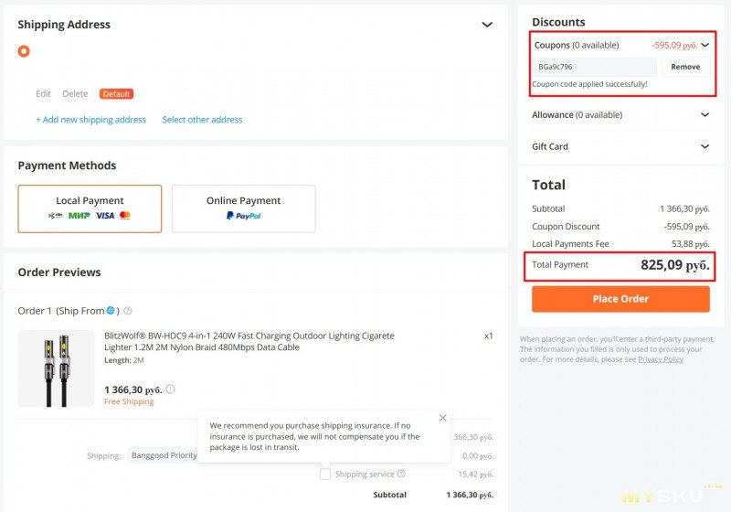Click the coupon code input field
The height and width of the screenshot is (512, 731).
point(594,67)
